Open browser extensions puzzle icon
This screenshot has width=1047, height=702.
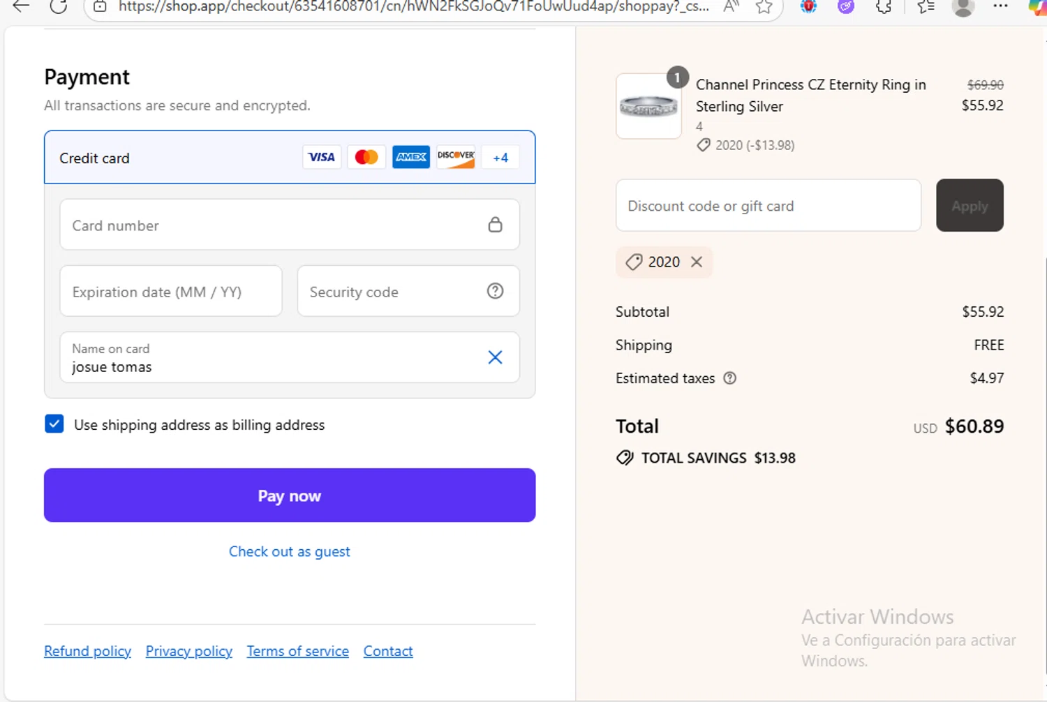(x=884, y=7)
